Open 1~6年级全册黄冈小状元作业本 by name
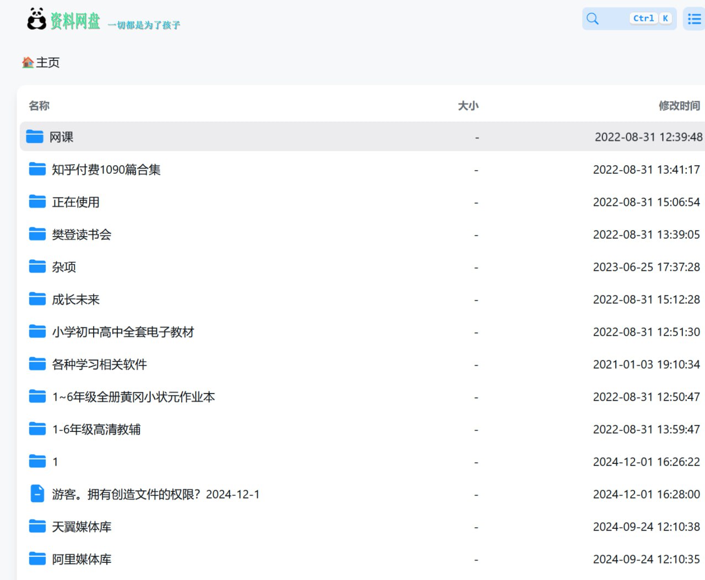The height and width of the screenshot is (580, 705). 133,397
